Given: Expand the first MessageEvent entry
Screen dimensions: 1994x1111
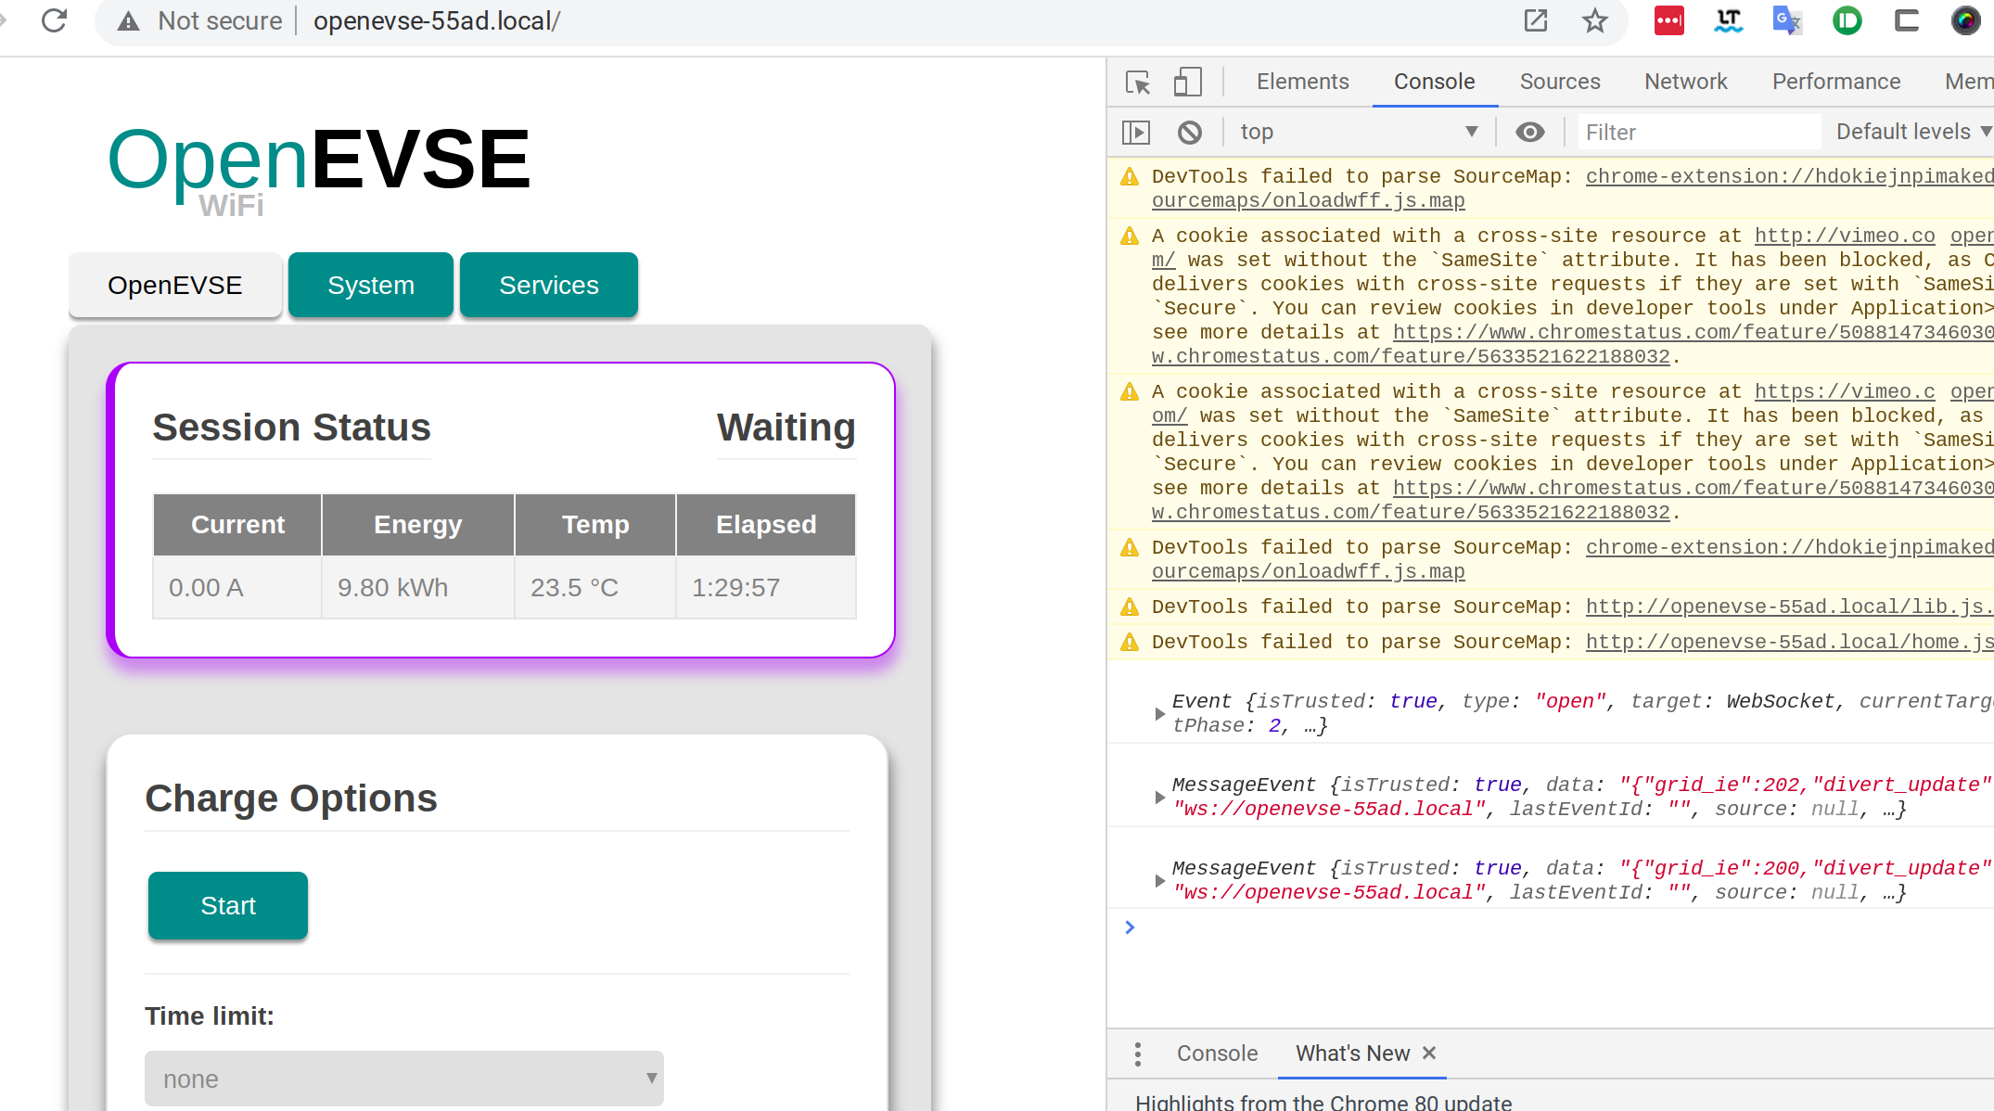Looking at the screenshot, I should click(1159, 796).
